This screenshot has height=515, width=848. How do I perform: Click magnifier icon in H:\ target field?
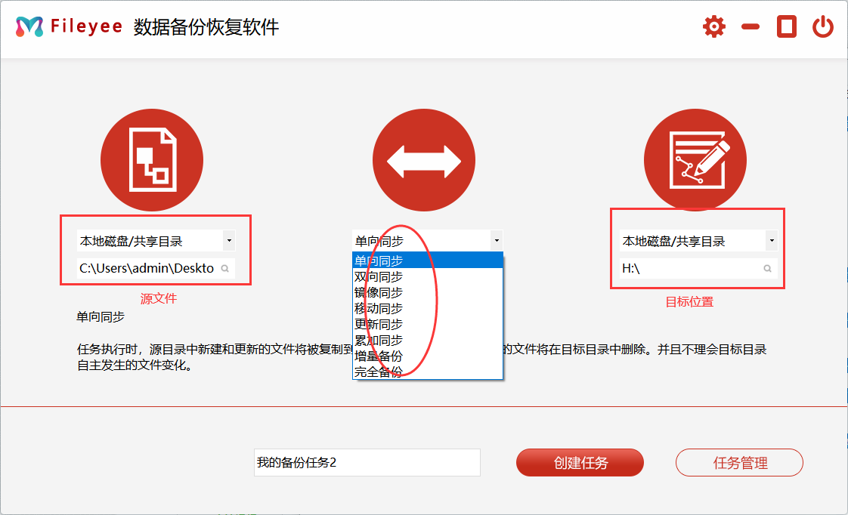point(767,268)
